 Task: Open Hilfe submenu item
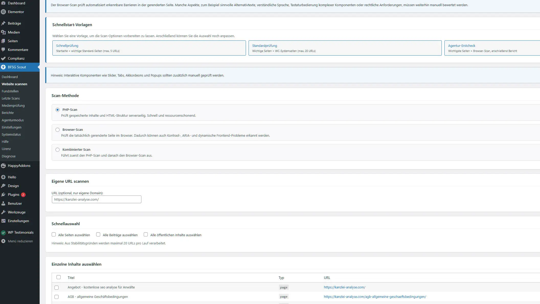coord(5,142)
